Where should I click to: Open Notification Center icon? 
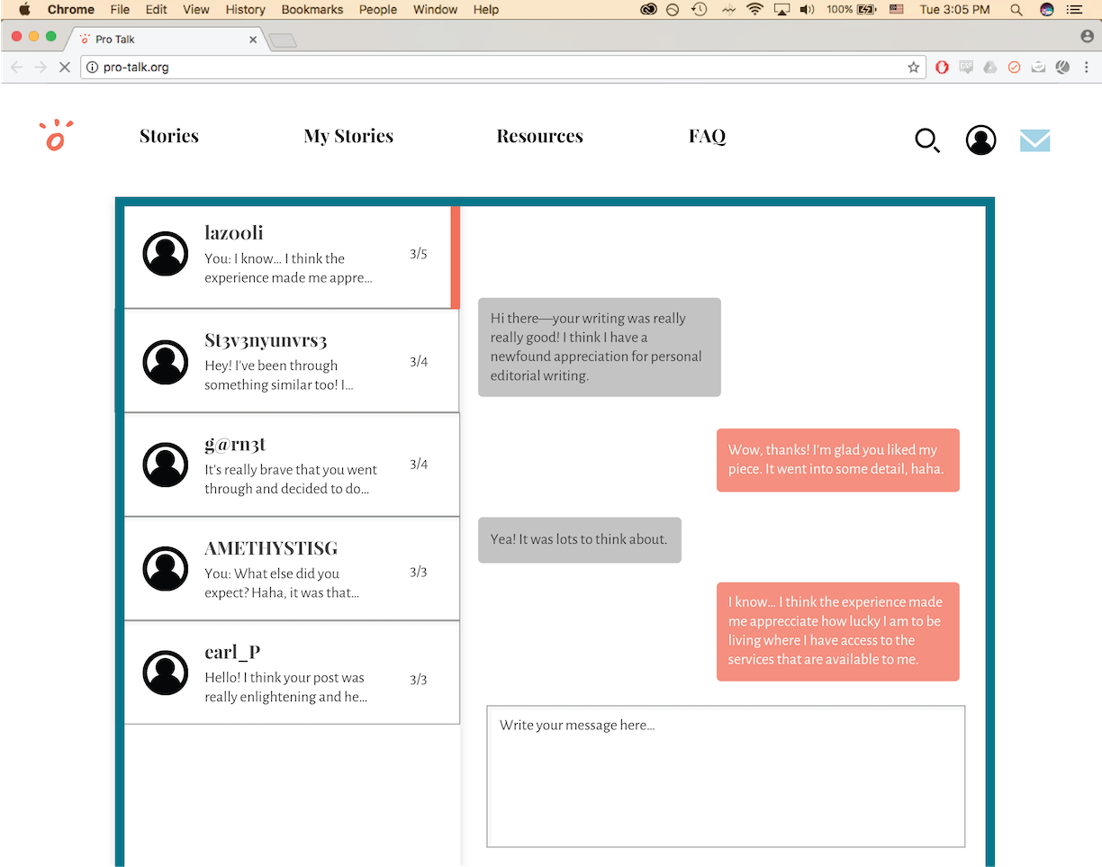pos(1074,9)
